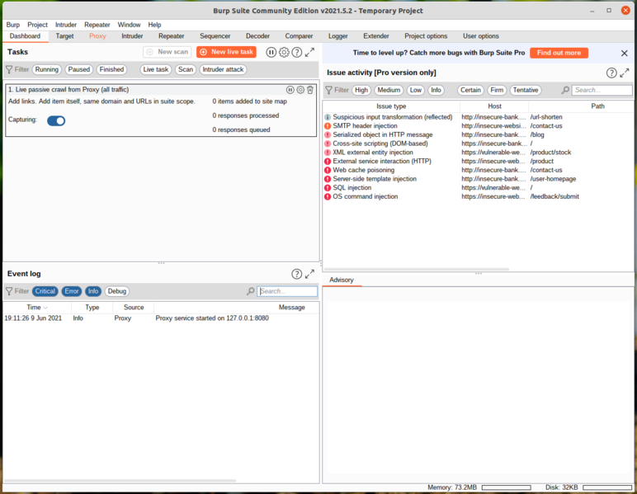Screen dimensions: 637x494
Task: Open help for Issue activity panel
Action: pos(611,73)
